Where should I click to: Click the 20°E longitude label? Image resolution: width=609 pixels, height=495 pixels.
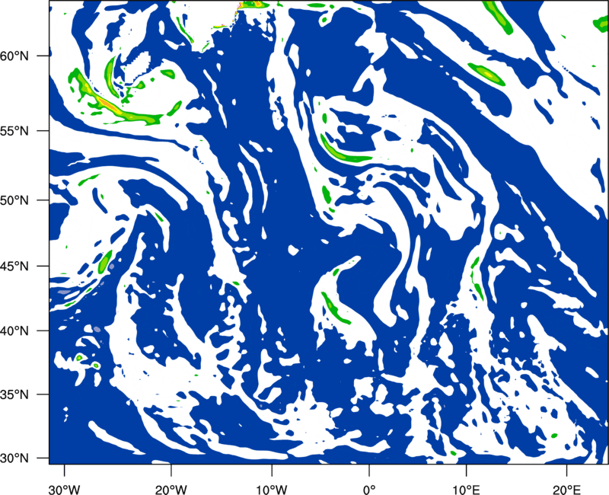[566, 490]
